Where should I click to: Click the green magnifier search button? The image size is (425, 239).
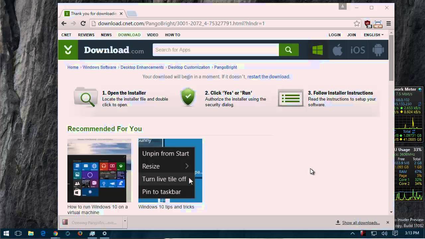tap(289, 50)
